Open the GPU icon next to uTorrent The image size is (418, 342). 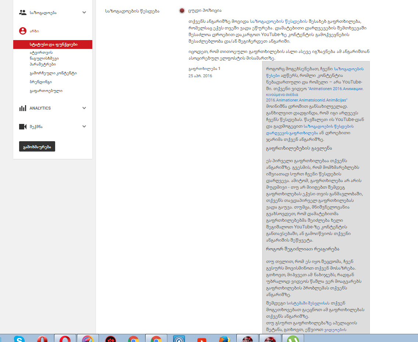(x=270, y=339)
